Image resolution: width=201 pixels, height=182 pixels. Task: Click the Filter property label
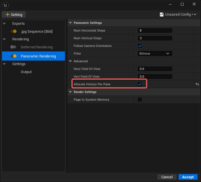click(77, 53)
